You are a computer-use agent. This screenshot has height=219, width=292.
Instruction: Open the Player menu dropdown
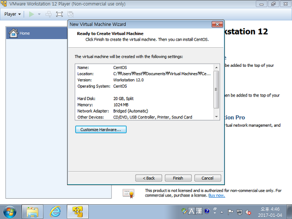click(x=13, y=14)
